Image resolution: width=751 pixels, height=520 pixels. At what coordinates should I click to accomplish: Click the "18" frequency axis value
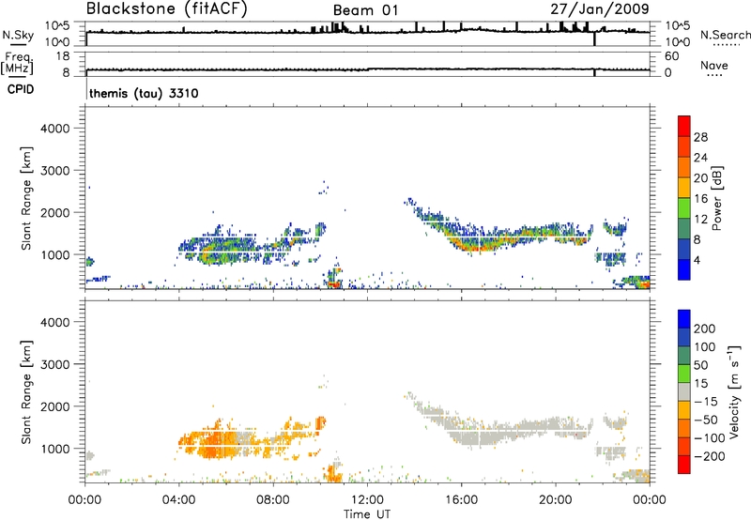coord(63,56)
